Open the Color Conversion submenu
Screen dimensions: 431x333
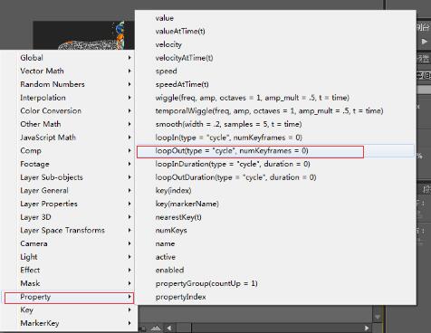tap(69, 110)
